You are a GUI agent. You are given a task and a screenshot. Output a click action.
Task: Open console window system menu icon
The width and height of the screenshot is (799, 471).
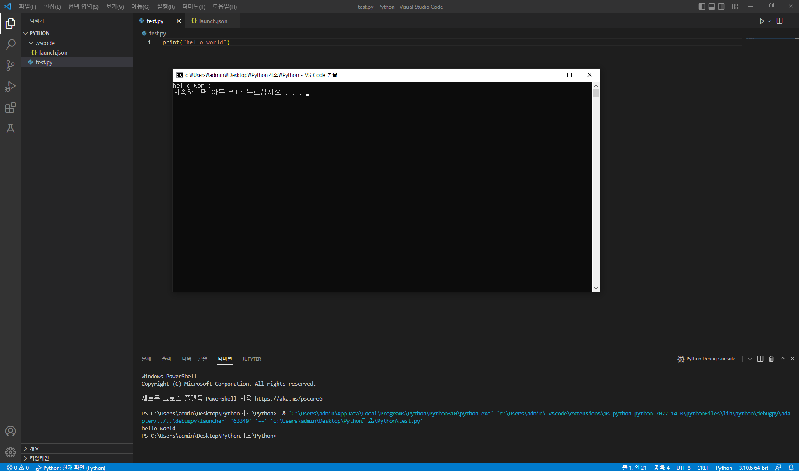click(179, 75)
